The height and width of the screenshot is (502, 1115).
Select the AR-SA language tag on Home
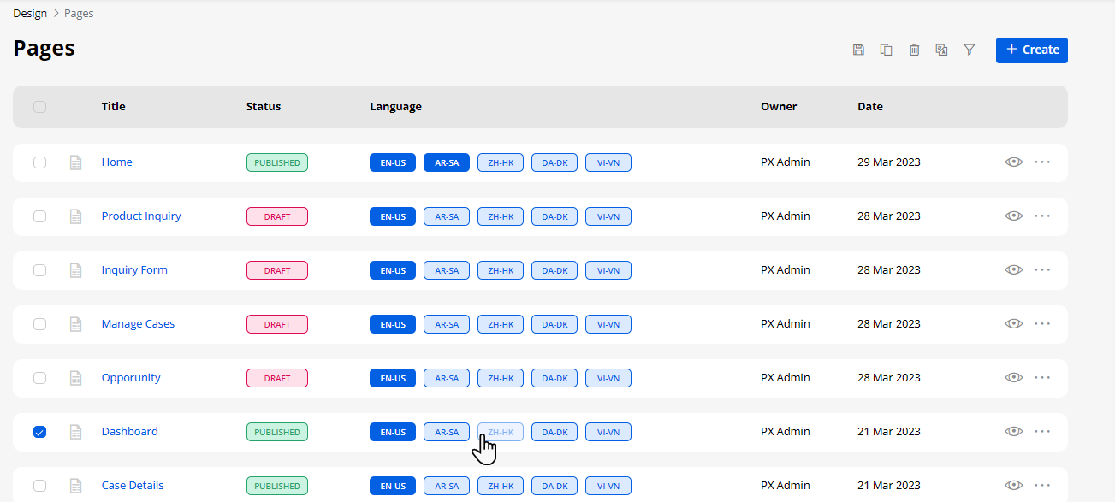[x=447, y=162]
